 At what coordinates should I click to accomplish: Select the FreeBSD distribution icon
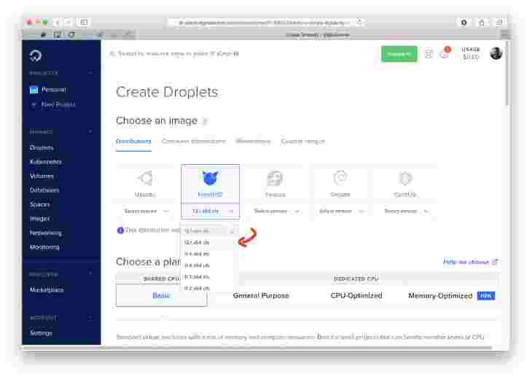(x=210, y=178)
